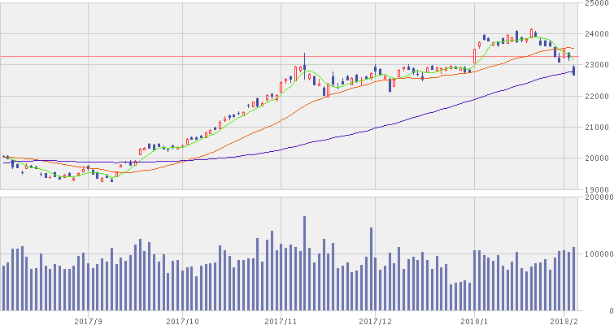
Task: Select the 23000 price axis label
Action: coord(597,65)
